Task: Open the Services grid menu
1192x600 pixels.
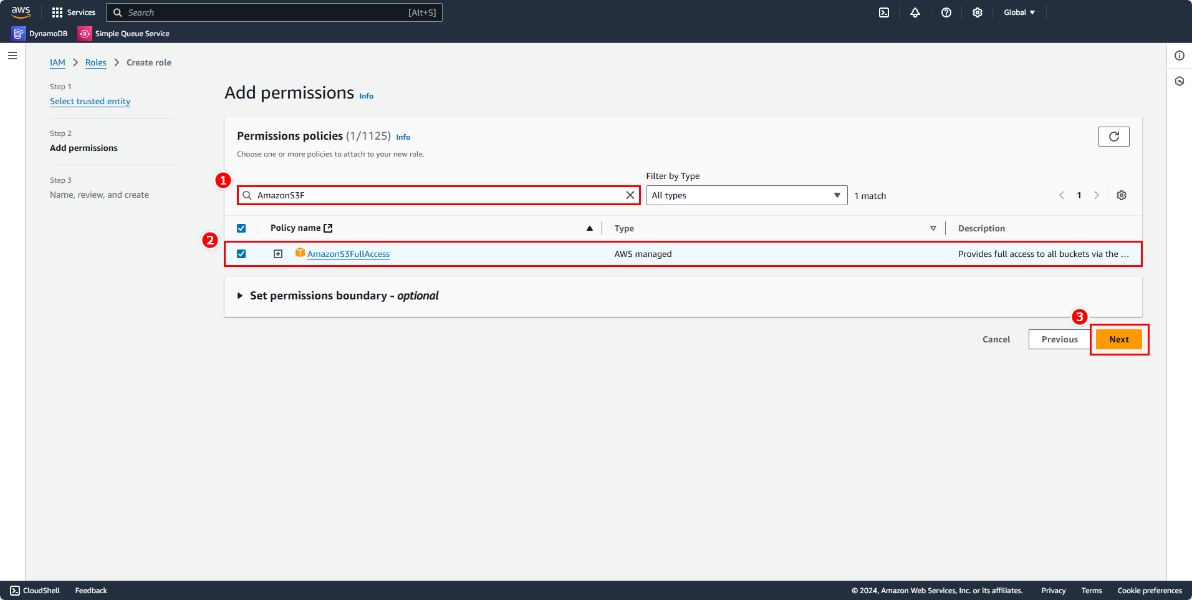Action: tap(74, 12)
